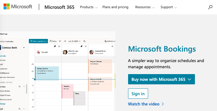The width and height of the screenshot is (217, 111).
Task: Search within Services filter
Action: click(19, 87)
